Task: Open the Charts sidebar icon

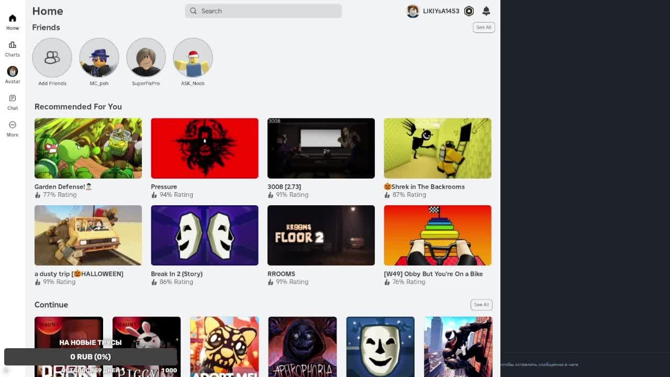Action: tap(13, 45)
